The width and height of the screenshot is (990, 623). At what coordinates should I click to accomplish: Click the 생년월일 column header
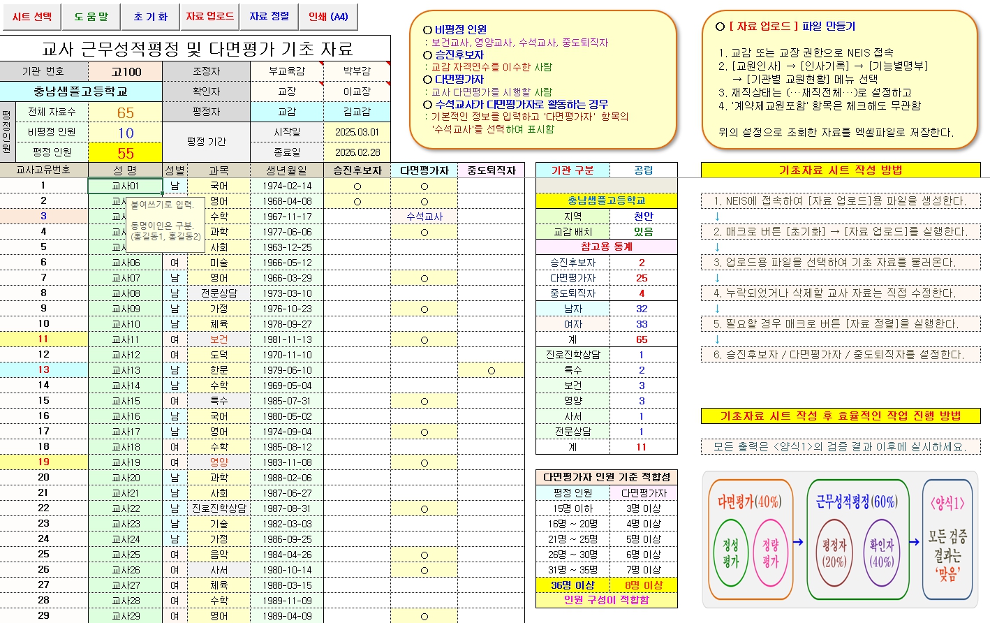[287, 170]
